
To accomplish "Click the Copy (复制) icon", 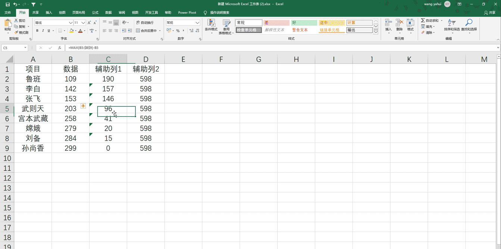I will [x=16, y=26].
